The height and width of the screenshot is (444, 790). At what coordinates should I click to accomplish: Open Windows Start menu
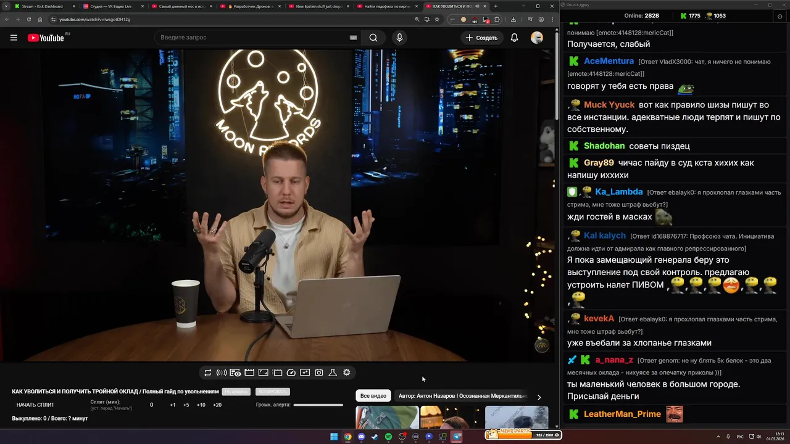[x=334, y=437]
